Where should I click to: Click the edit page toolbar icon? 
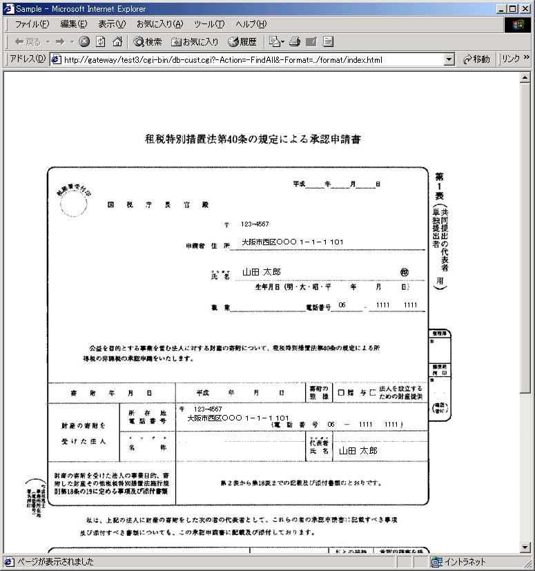[x=311, y=41]
